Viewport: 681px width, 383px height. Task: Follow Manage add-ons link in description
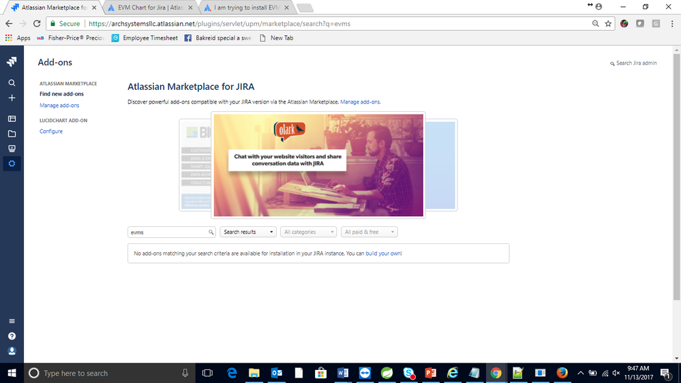pyautogui.click(x=361, y=102)
